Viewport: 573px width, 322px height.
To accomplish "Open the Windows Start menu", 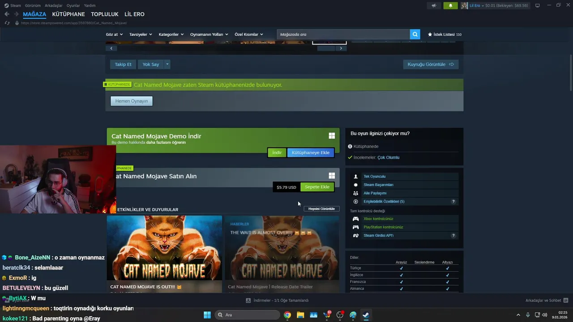I will click(207, 315).
